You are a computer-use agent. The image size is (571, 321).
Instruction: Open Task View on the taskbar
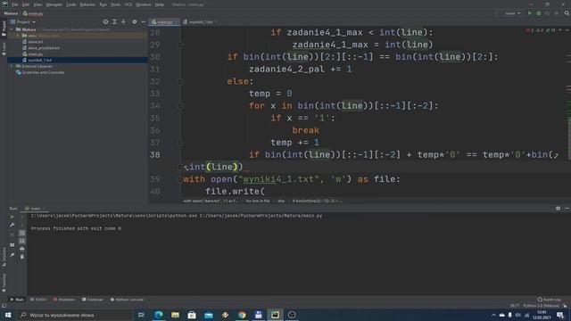(x=141, y=315)
